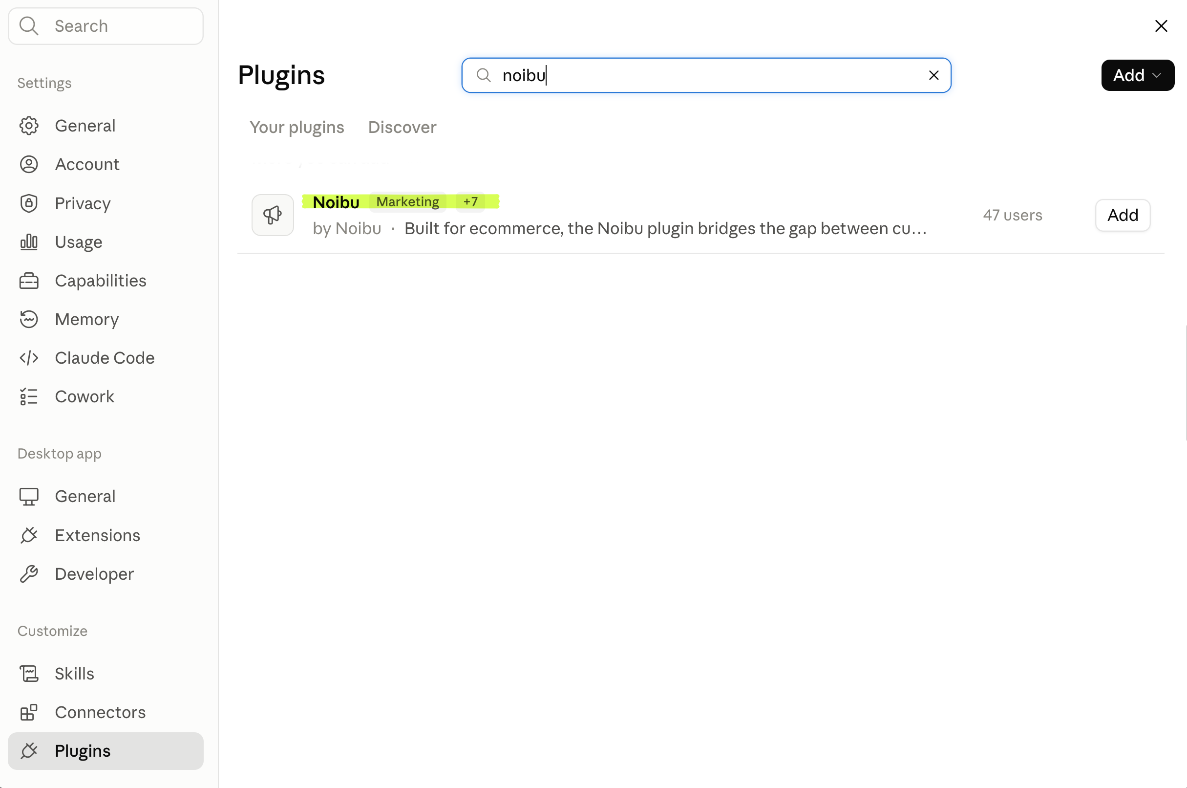Open Memory settings
The height and width of the screenshot is (788, 1187).
click(106, 319)
